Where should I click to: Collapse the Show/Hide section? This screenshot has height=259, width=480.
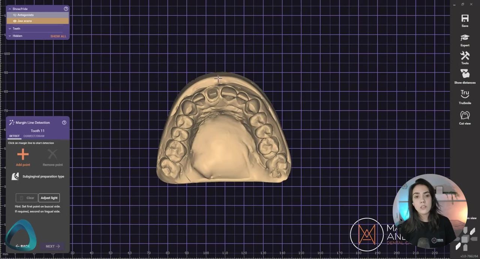click(10, 9)
